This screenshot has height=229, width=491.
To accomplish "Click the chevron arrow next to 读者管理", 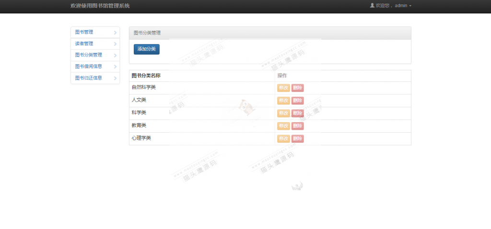I will pos(115,44).
